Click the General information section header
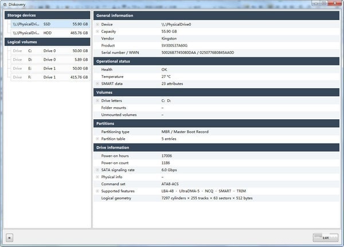 click(x=216, y=15)
